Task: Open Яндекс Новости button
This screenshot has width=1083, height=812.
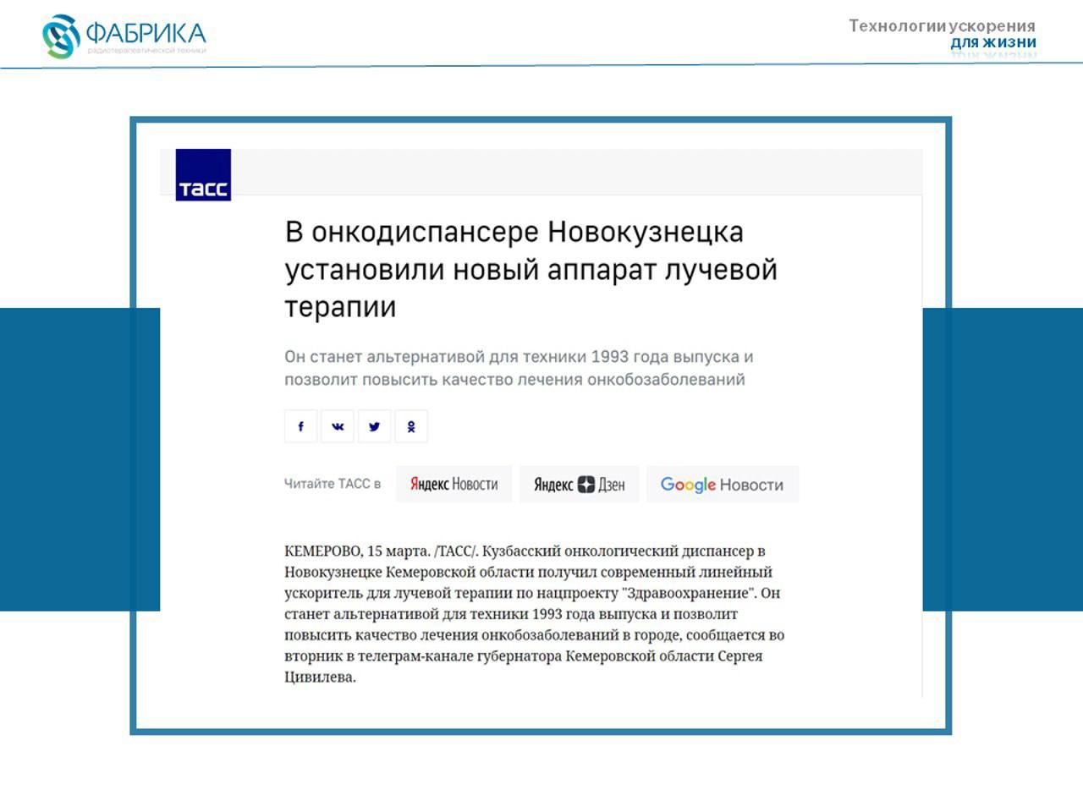Action: [x=454, y=484]
